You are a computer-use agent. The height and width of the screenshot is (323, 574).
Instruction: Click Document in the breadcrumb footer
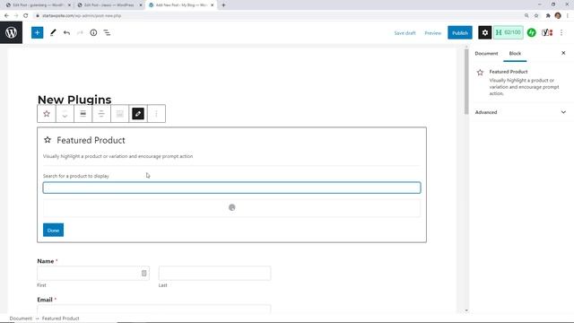pyautogui.click(x=21, y=319)
